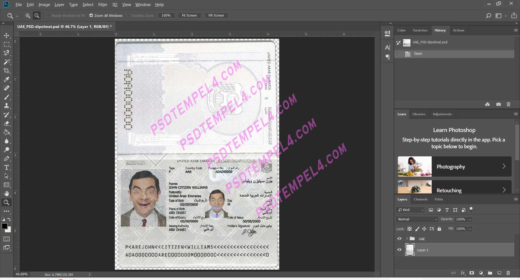520x280 pixels.
Task: Hide the UAE layer group
Action: pos(399,239)
